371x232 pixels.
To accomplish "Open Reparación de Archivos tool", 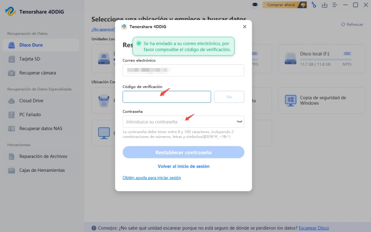I will tap(41, 156).
